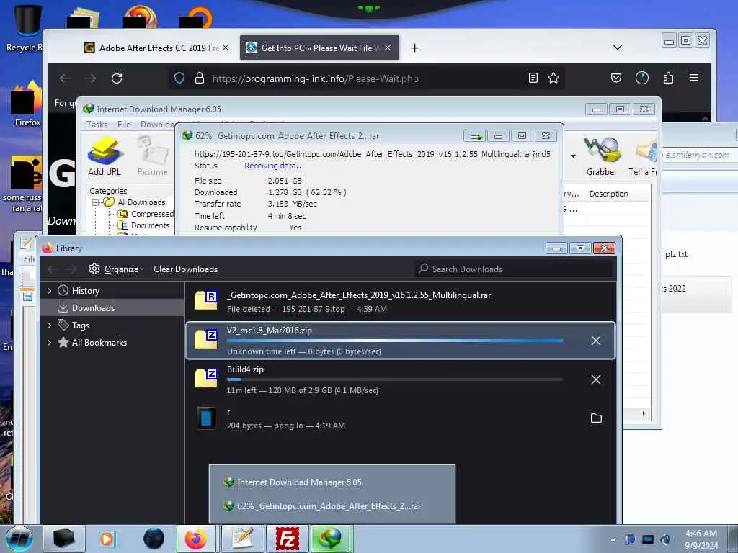Viewport: 738px width, 553px height.
Task: Expand the History tree item
Action: click(x=50, y=291)
